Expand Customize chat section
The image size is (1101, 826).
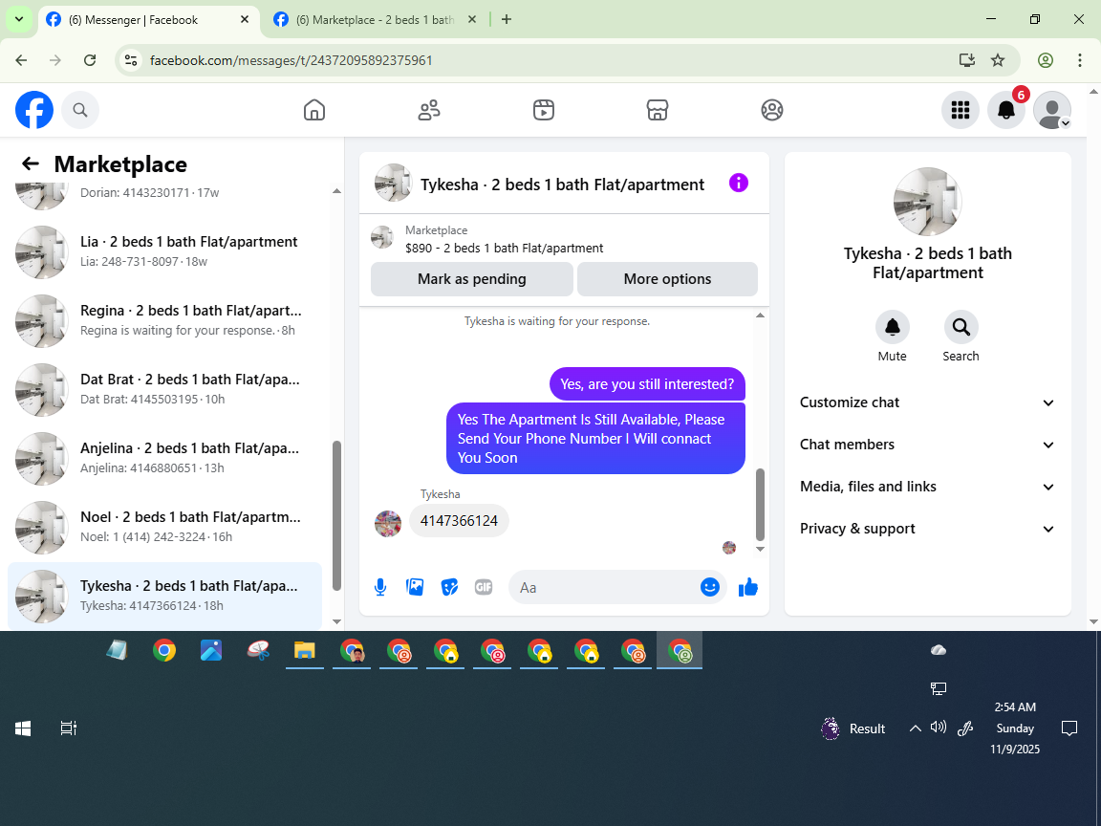click(928, 402)
